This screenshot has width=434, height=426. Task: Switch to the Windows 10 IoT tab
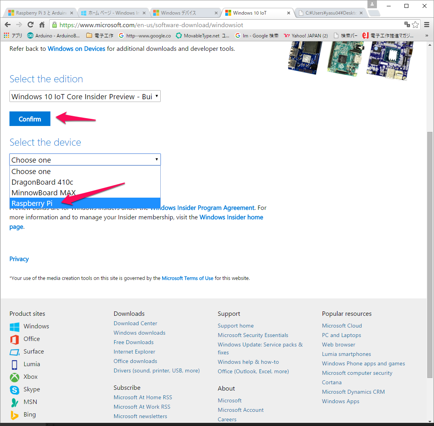click(258, 13)
